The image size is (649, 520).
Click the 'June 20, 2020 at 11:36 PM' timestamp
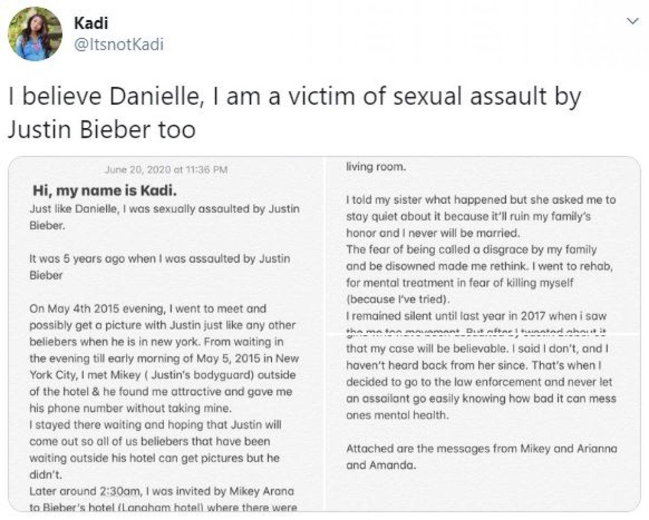165,169
